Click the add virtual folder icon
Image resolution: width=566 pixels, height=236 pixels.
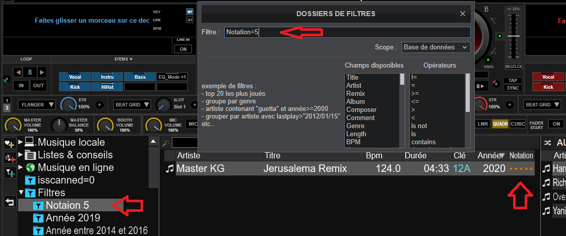coord(9,158)
